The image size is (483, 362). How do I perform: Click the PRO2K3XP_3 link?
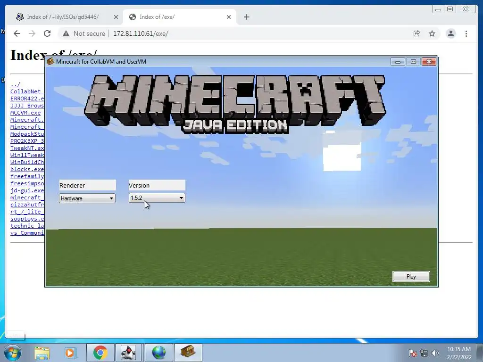pos(27,141)
